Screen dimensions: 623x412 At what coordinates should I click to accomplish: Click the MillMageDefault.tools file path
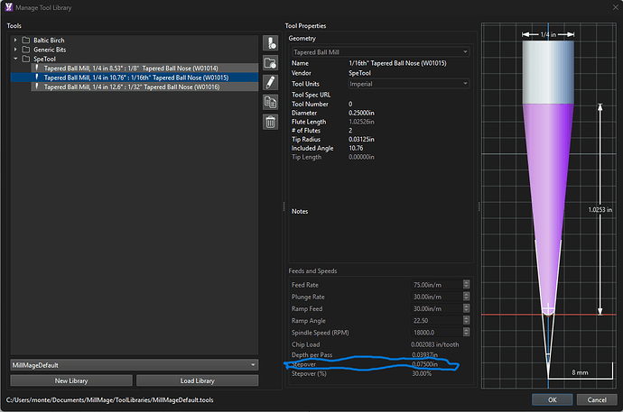pos(110,399)
